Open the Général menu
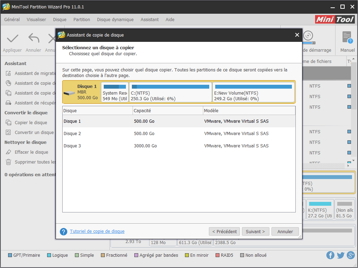The width and height of the screenshot is (358, 268). (x=12, y=20)
